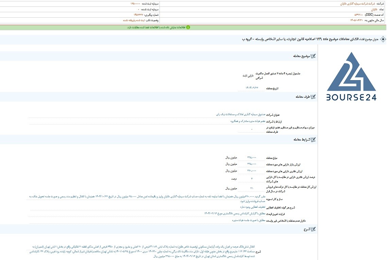This screenshot has width=387, height=260.
Task: Click the fund name صندوق سرمایه گذاری املاک و مستغلات
Action: pyautogui.click(x=241, y=114)
